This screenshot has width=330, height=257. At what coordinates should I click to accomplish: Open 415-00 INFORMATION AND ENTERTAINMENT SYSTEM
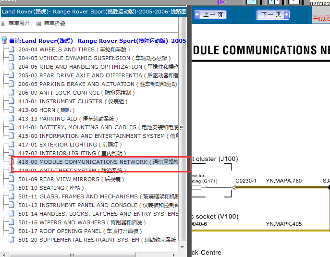click(x=98, y=136)
